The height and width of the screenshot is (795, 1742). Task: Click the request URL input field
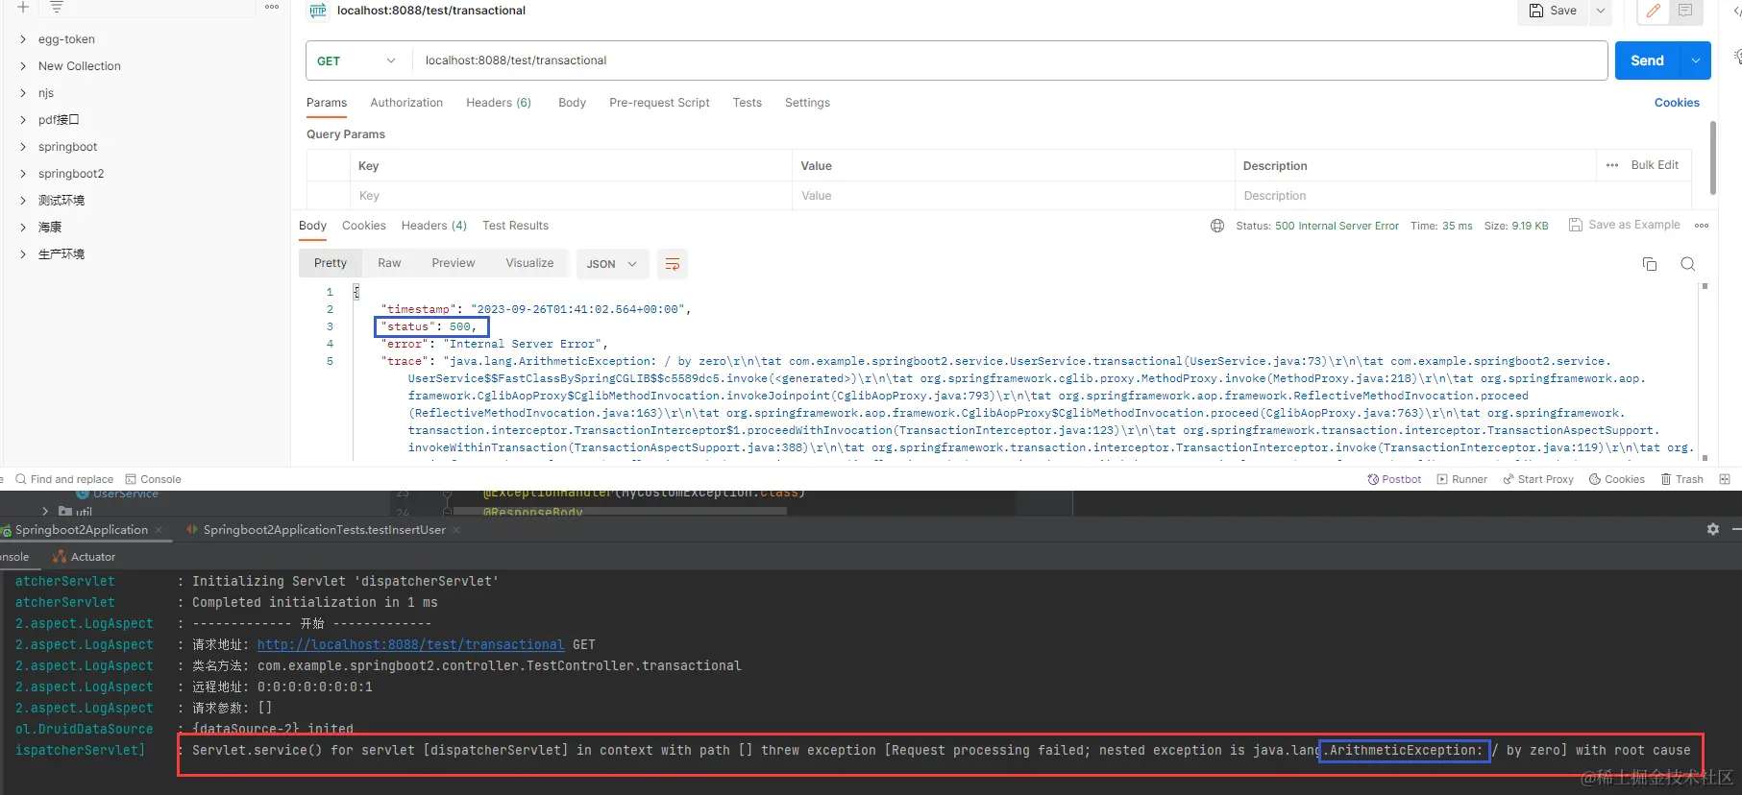(1009, 60)
